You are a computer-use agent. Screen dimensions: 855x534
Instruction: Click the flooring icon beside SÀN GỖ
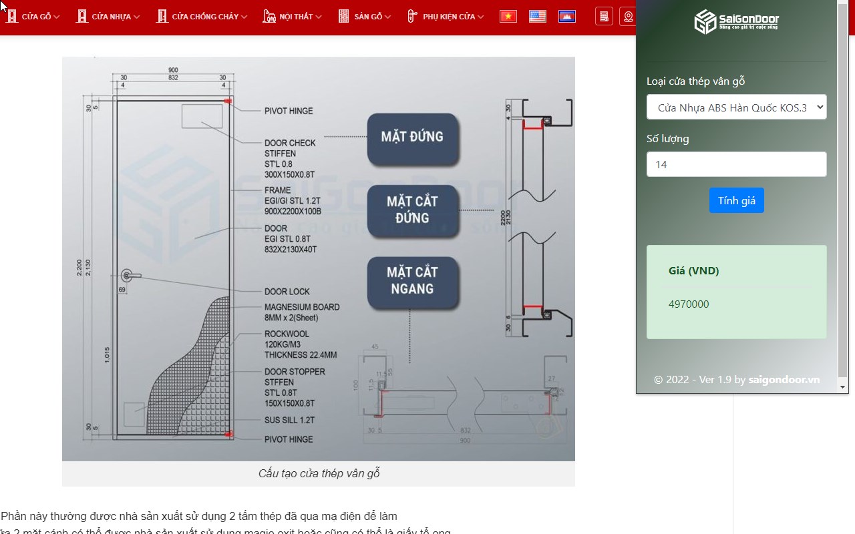click(x=344, y=17)
